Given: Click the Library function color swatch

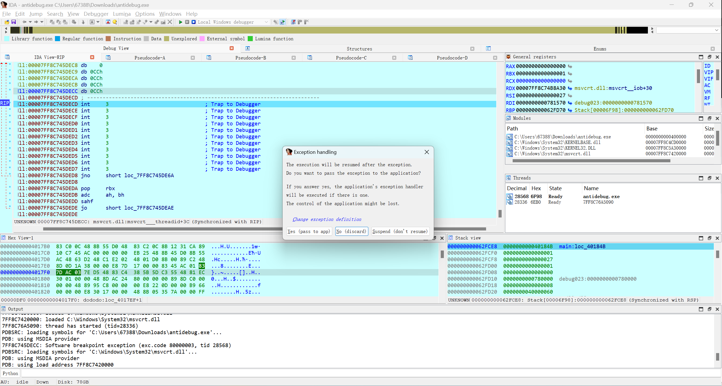Looking at the screenshot, I should pos(7,39).
